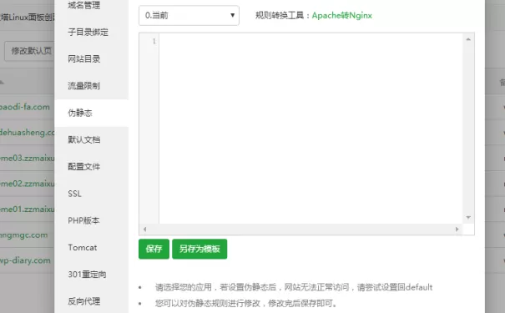Click the editor scroll left arrow

click(x=145, y=230)
